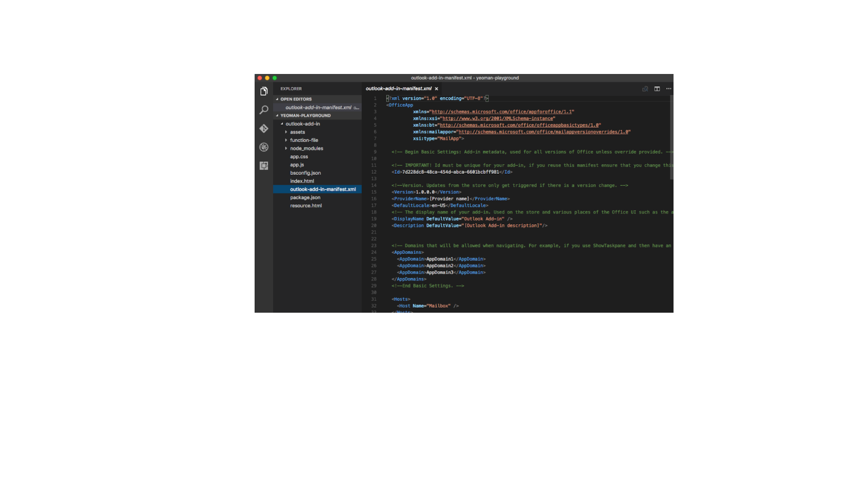Click the en-US default locale text
Image resolution: width=867 pixels, height=478 pixels.
pyautogui.click(x=439, y=206)
